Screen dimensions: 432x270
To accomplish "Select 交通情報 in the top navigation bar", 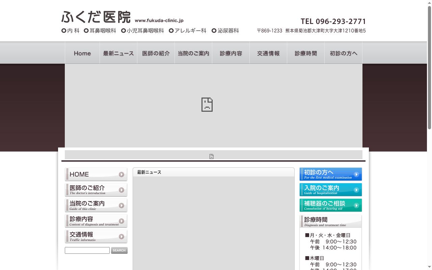I will point(268,53).
